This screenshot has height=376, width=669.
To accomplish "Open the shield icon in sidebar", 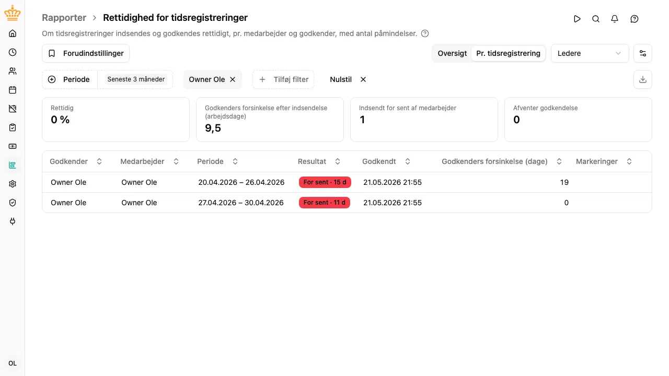I will click(13, 203).
